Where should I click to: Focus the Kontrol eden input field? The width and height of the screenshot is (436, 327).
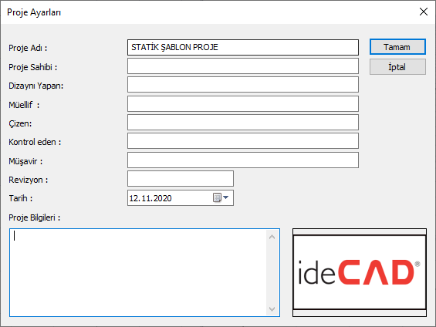click(243, 141)
